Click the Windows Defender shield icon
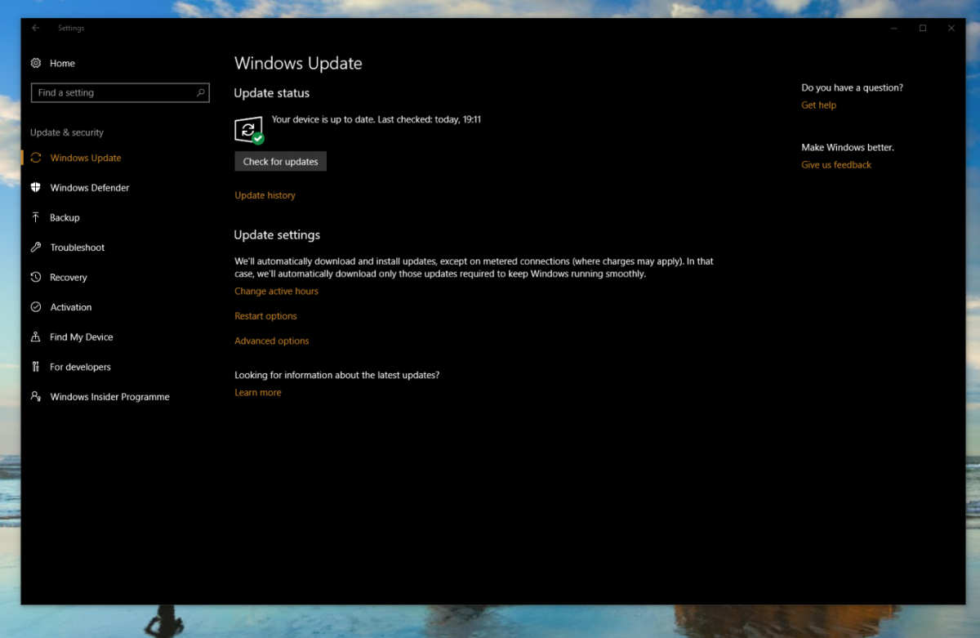The width and height of the screenshot is (980, 638). click(36, 187)
